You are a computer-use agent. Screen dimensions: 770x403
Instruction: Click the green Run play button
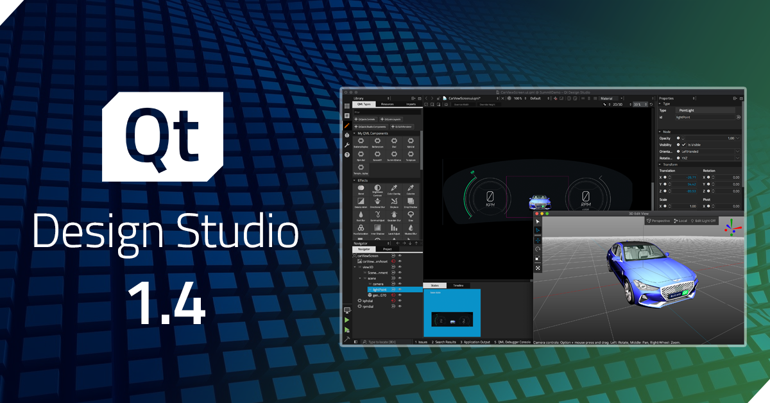click(347, 320)
